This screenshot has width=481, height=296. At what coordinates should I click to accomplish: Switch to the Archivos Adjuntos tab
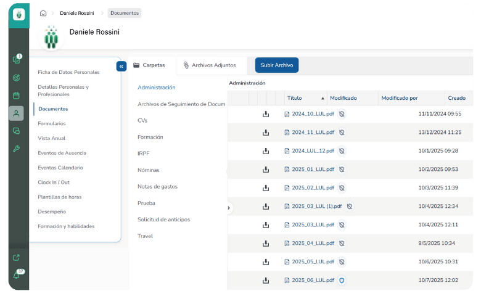pyautogui.click(x=209, y=65)
